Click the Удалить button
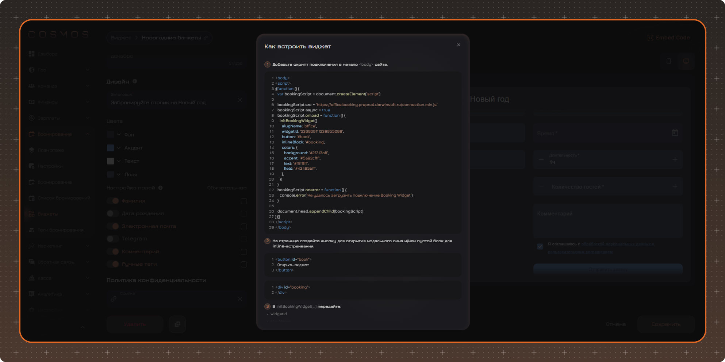 point(135,324)
